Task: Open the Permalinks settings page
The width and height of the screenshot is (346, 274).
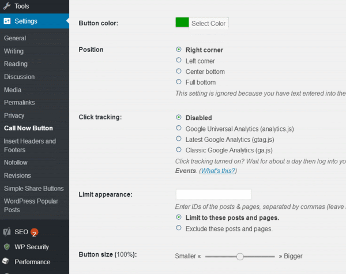Action: click(20, 103)
